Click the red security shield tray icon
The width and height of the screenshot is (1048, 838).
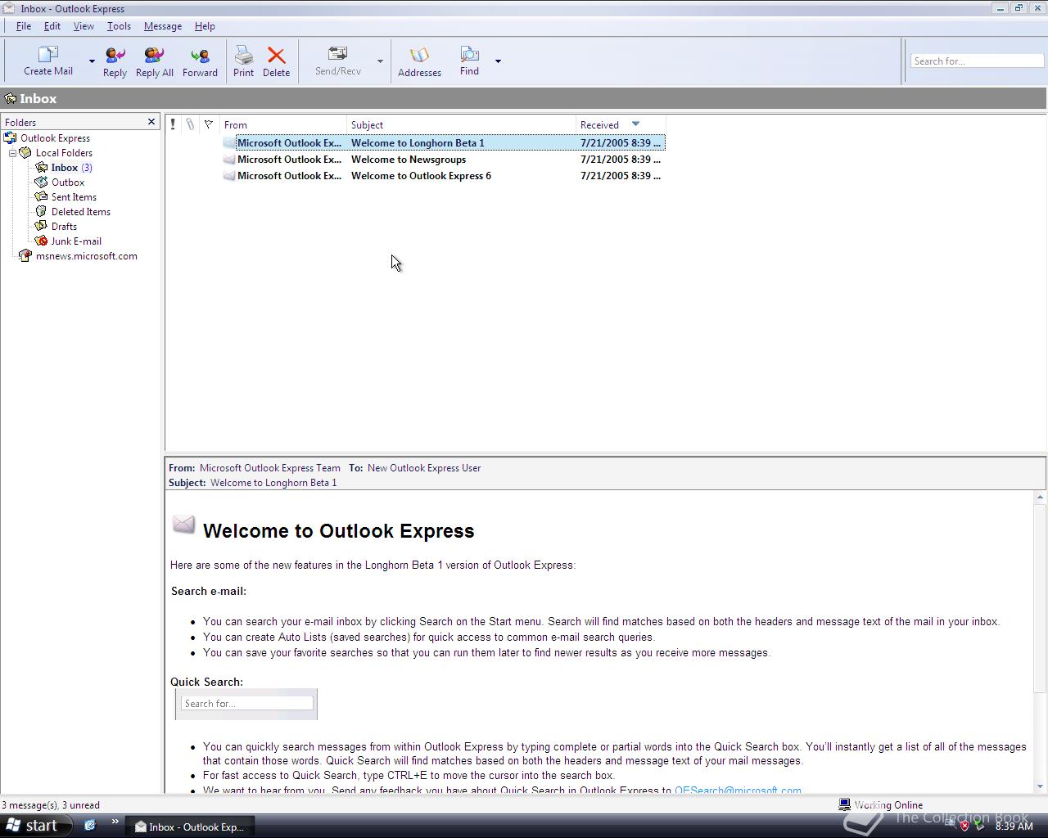pos(964,826)
